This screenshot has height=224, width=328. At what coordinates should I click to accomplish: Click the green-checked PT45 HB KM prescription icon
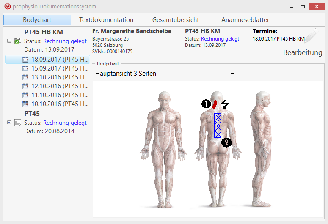click(x=18, y=41)
